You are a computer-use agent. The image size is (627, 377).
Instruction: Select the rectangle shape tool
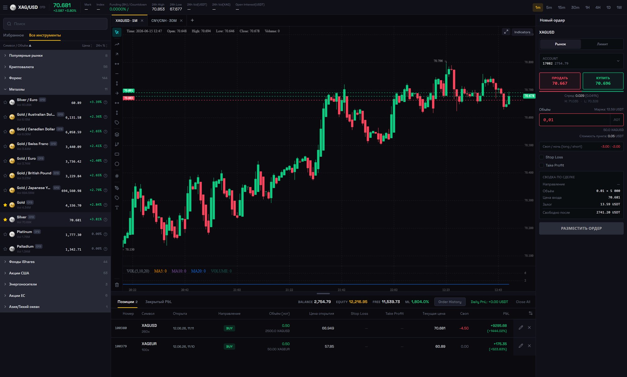coord(117,154)
